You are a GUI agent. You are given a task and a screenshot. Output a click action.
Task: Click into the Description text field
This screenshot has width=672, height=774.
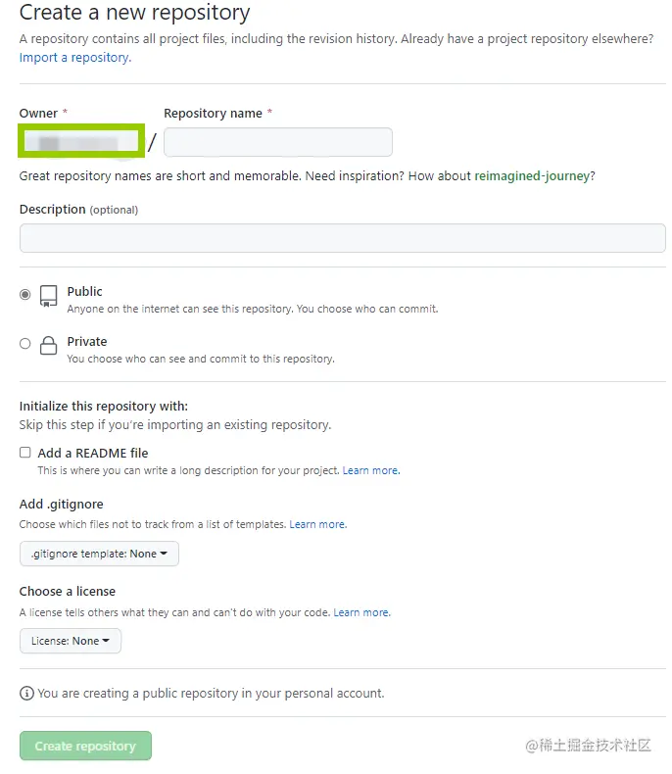click(x=342, y=238)
